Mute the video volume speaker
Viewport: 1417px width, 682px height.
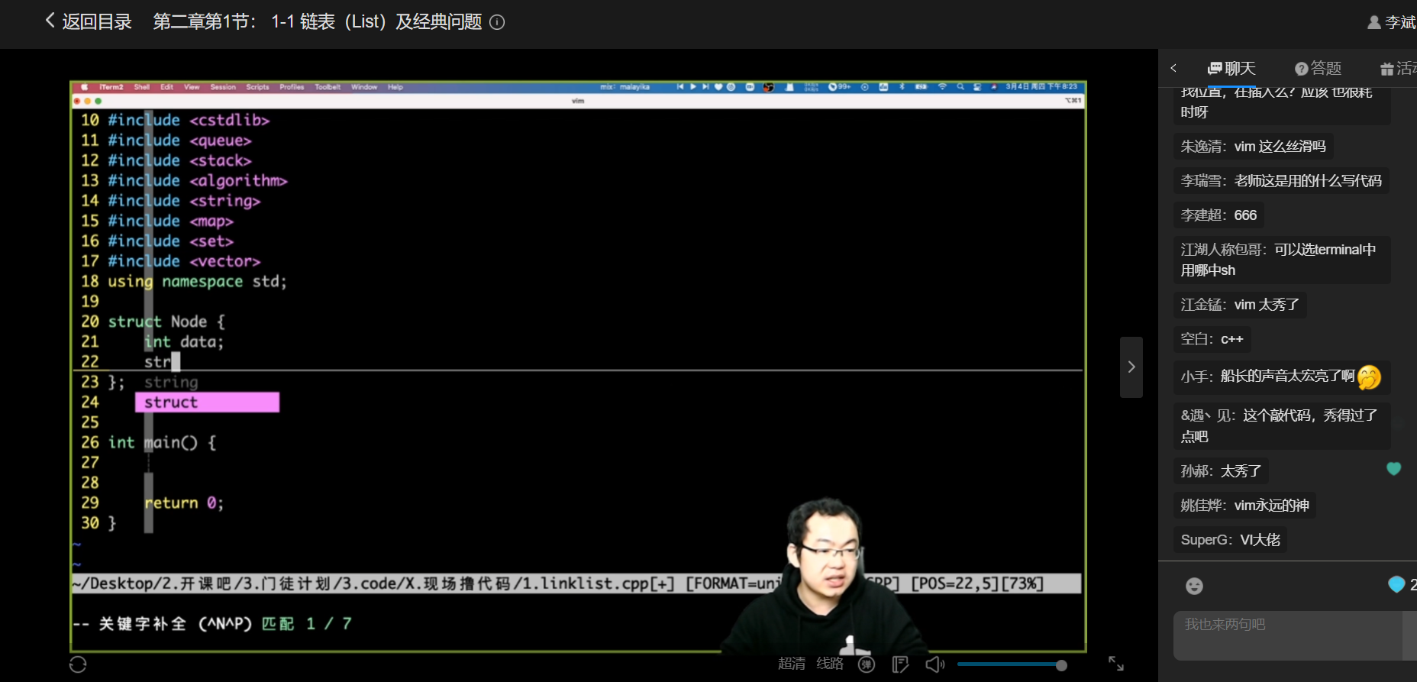pos(934,664)
